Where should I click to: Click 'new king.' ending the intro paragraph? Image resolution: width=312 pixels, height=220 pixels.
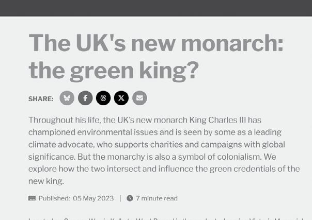pos(46,181)
